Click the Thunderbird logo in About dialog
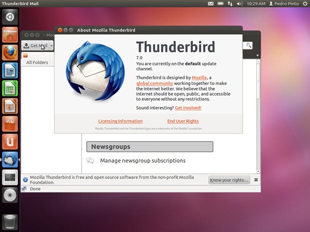310x232 pixels. (95, 71)
